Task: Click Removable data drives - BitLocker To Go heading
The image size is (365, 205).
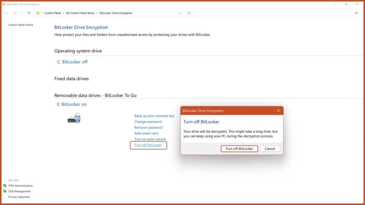Action: click(x=95, y=96)
